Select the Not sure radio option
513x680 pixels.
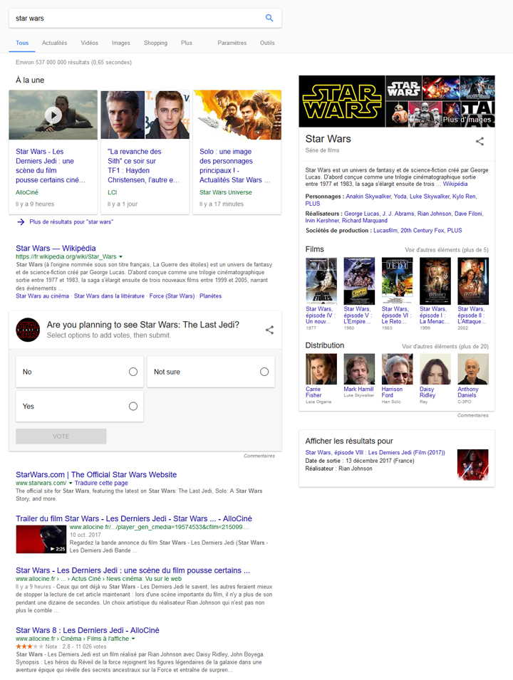264,372
